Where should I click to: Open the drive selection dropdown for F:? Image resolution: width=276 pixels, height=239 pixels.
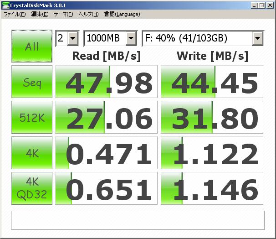(203, 38)
